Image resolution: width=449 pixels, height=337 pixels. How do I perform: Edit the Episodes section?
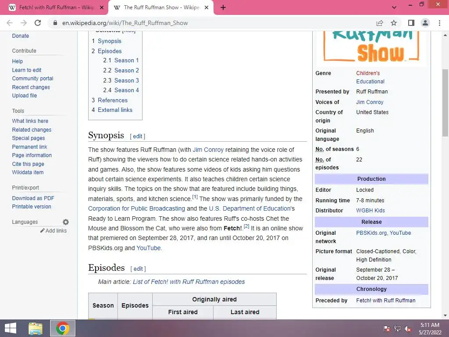point(138,269)
